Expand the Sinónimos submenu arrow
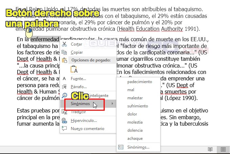 112,104
